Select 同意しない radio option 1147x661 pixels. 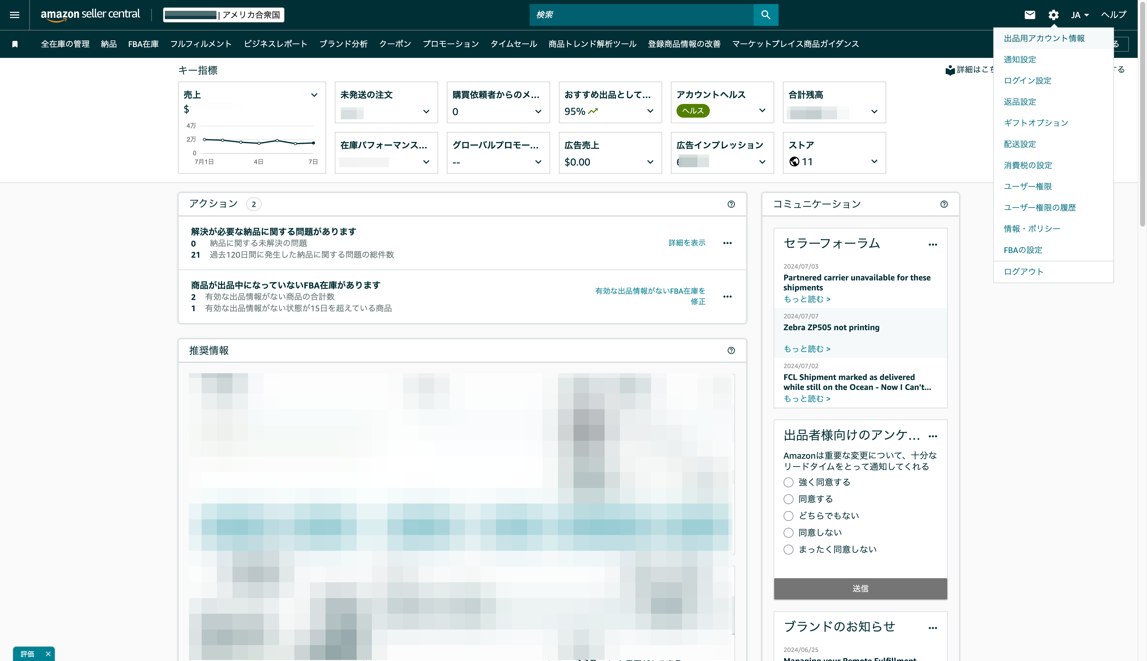point(789,533)
